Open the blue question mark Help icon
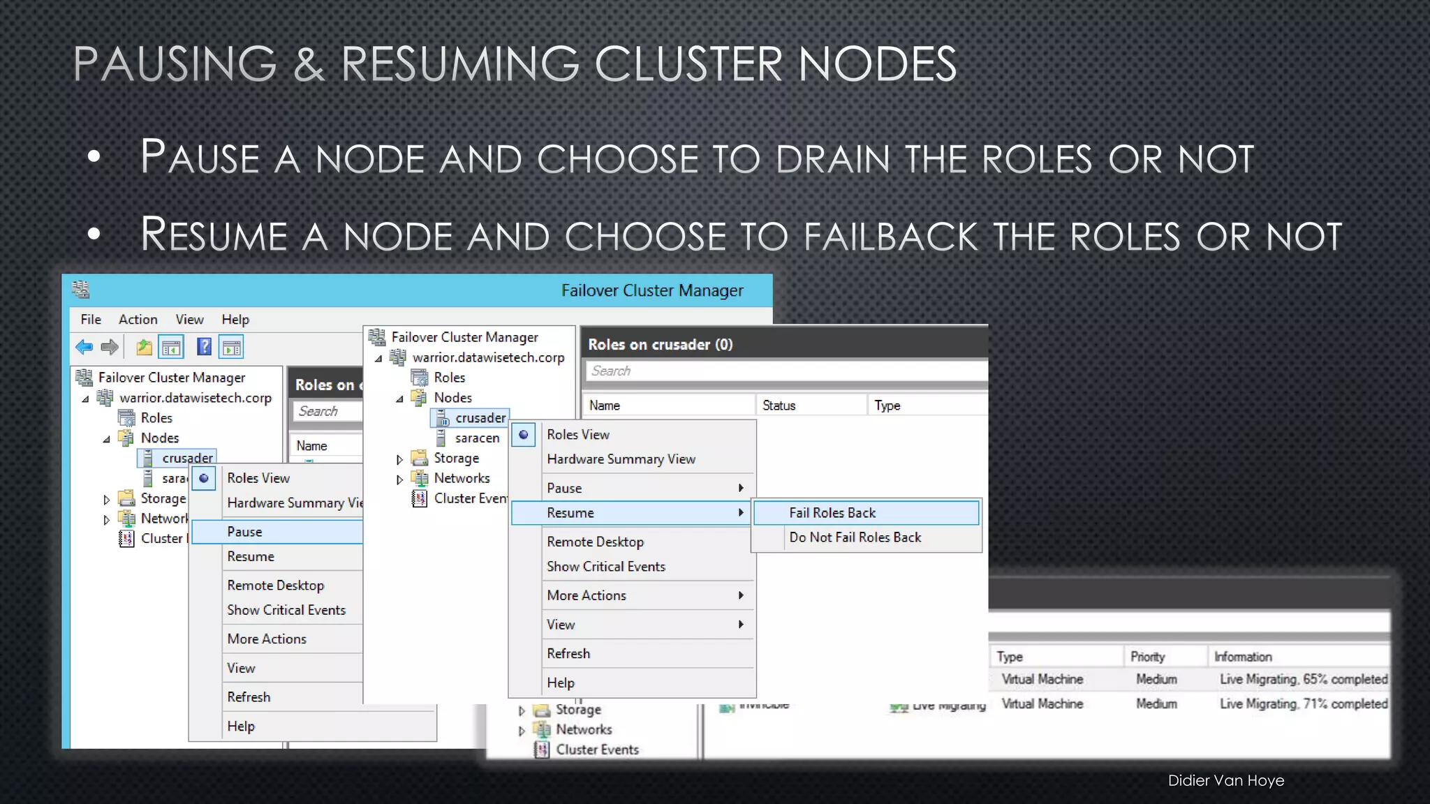The height and width of the screenshot is (804, 1430). [x=204, y=347]
